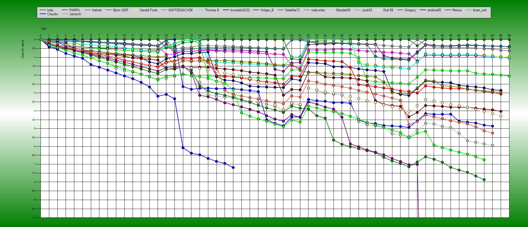The width and height of the screenshot is (528, 227).
Task: Select PAMPA in the legend
Action: pyautogui.click(x=74, y=10)
